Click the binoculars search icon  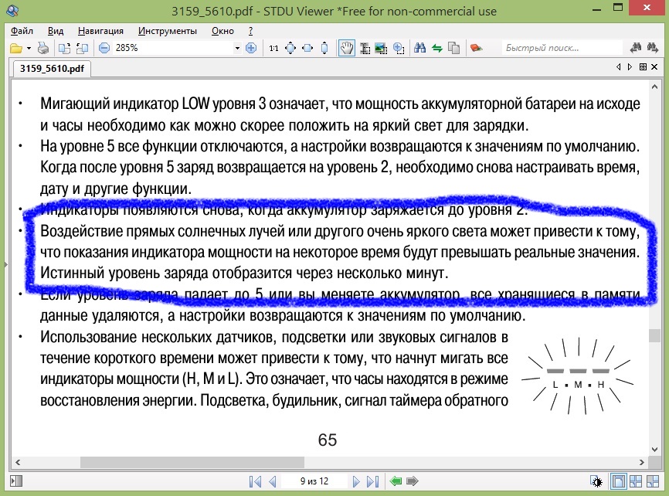420,48
